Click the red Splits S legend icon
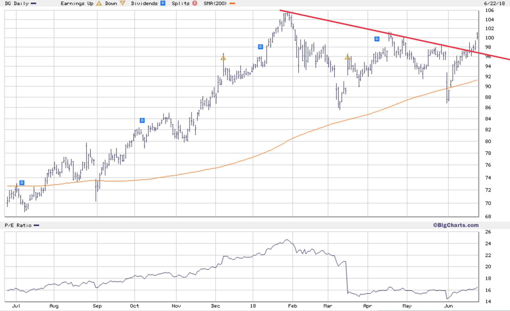 [x=195, y=3]
